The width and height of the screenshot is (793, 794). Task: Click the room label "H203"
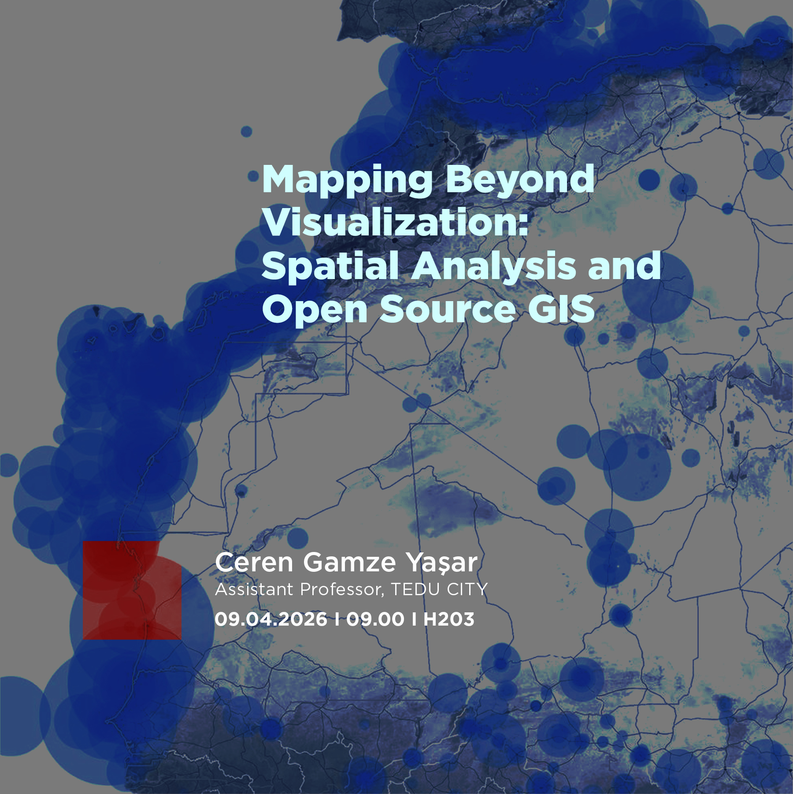pyautogui.click(x=448, y=619)
